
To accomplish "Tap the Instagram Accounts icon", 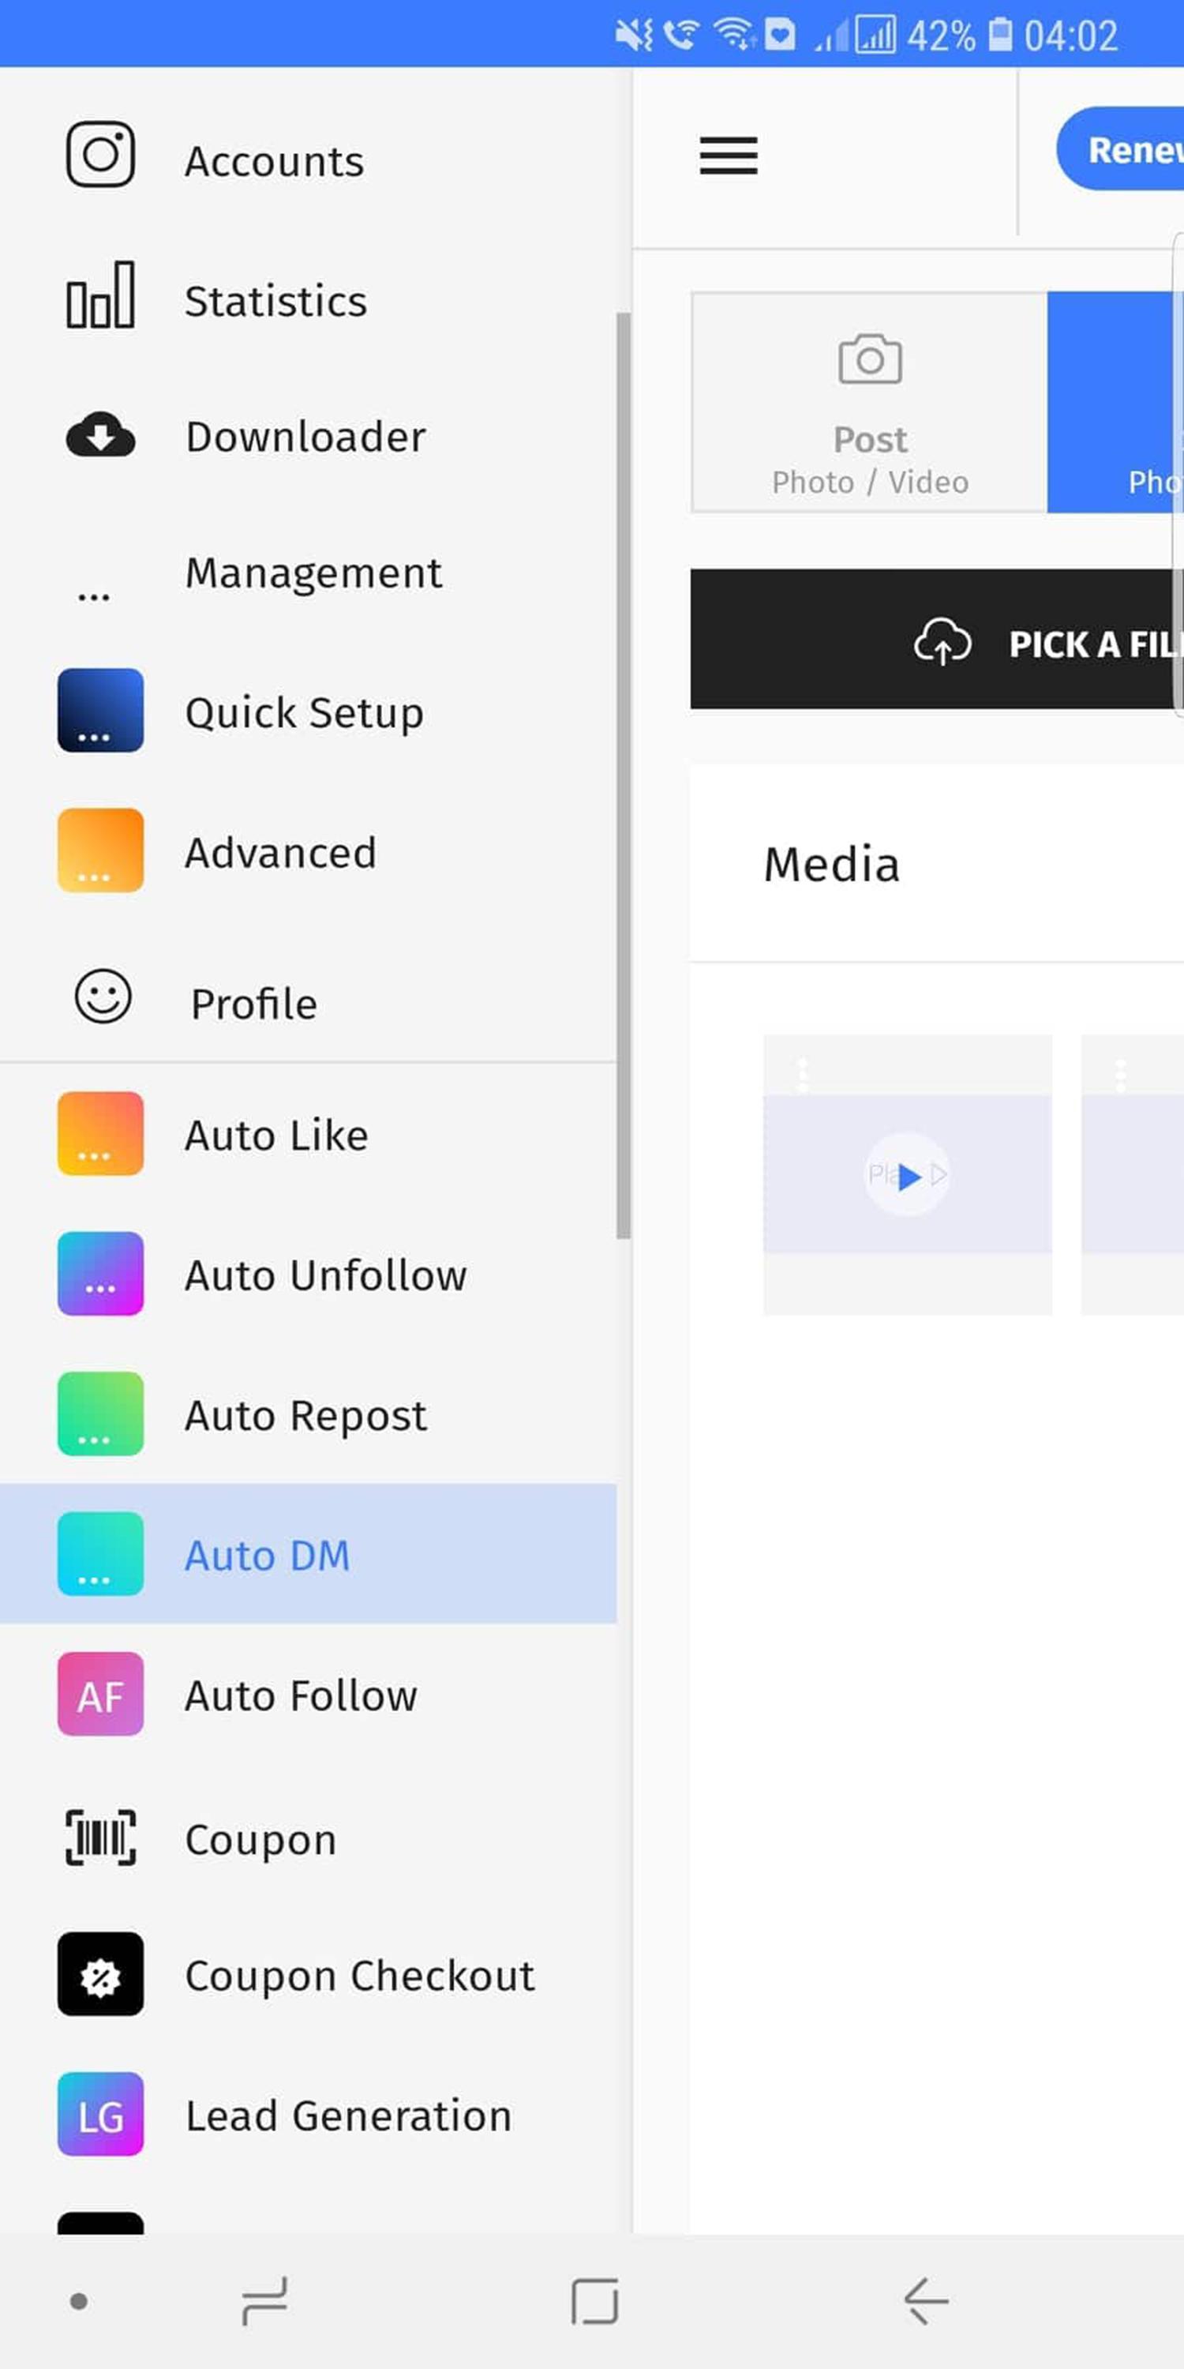I will (x=100, y=155).
